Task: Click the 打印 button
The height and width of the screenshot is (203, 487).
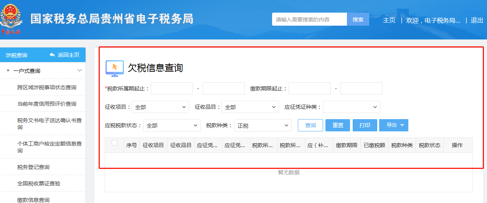Action: [x=365, y=125]
